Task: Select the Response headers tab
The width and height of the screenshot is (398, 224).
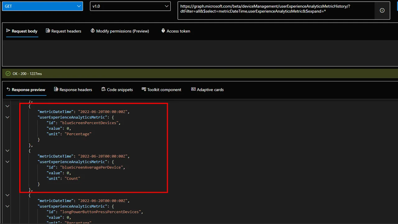Action: (x=73, y=90)
